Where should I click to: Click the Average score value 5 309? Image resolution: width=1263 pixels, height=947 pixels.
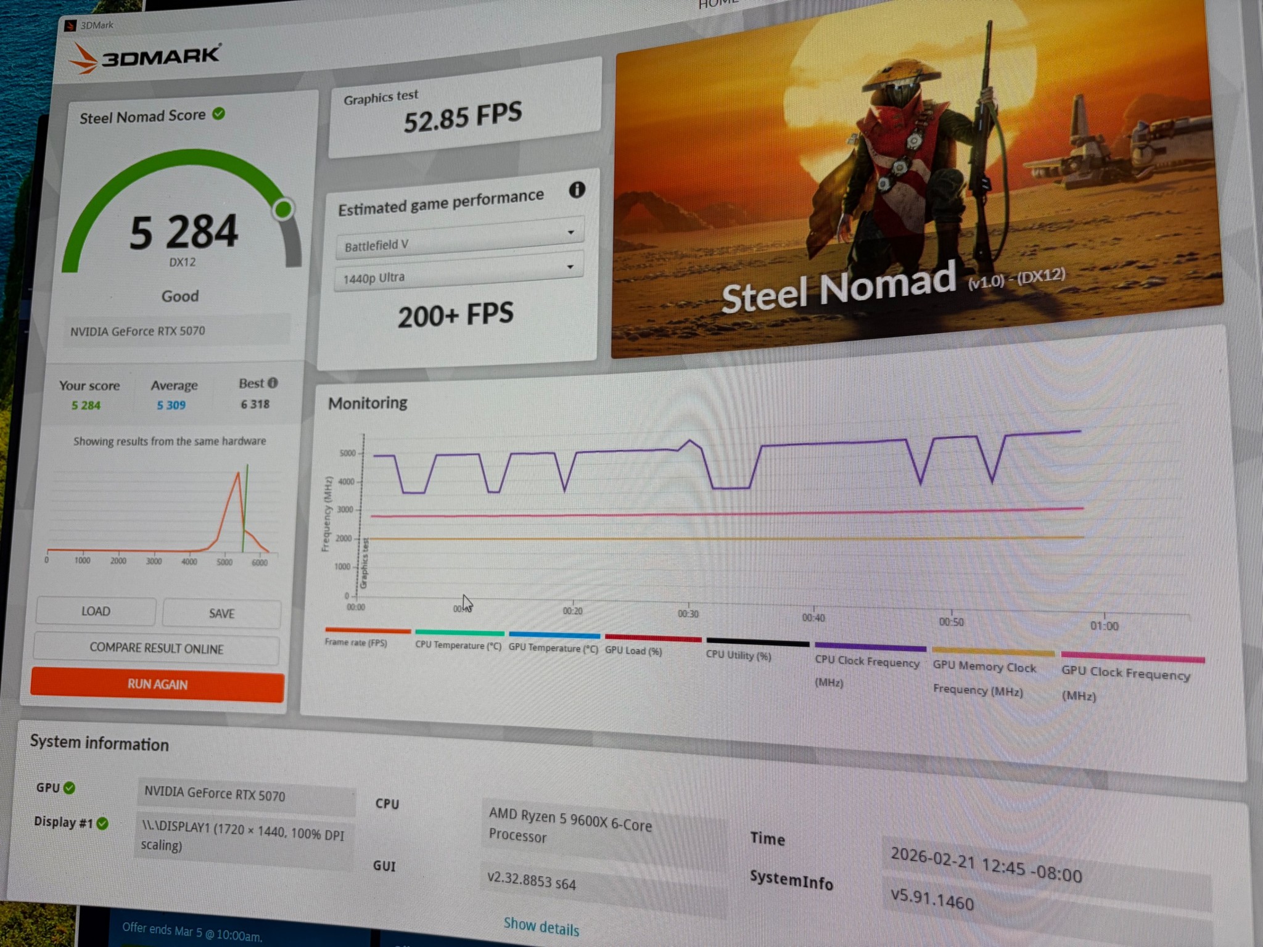171,405
